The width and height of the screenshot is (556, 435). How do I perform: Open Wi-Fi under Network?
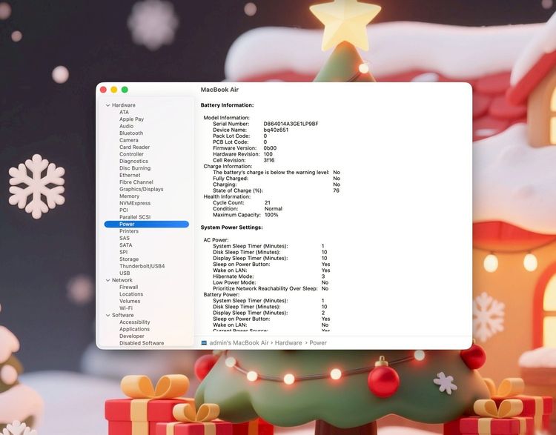click(126, 308)
